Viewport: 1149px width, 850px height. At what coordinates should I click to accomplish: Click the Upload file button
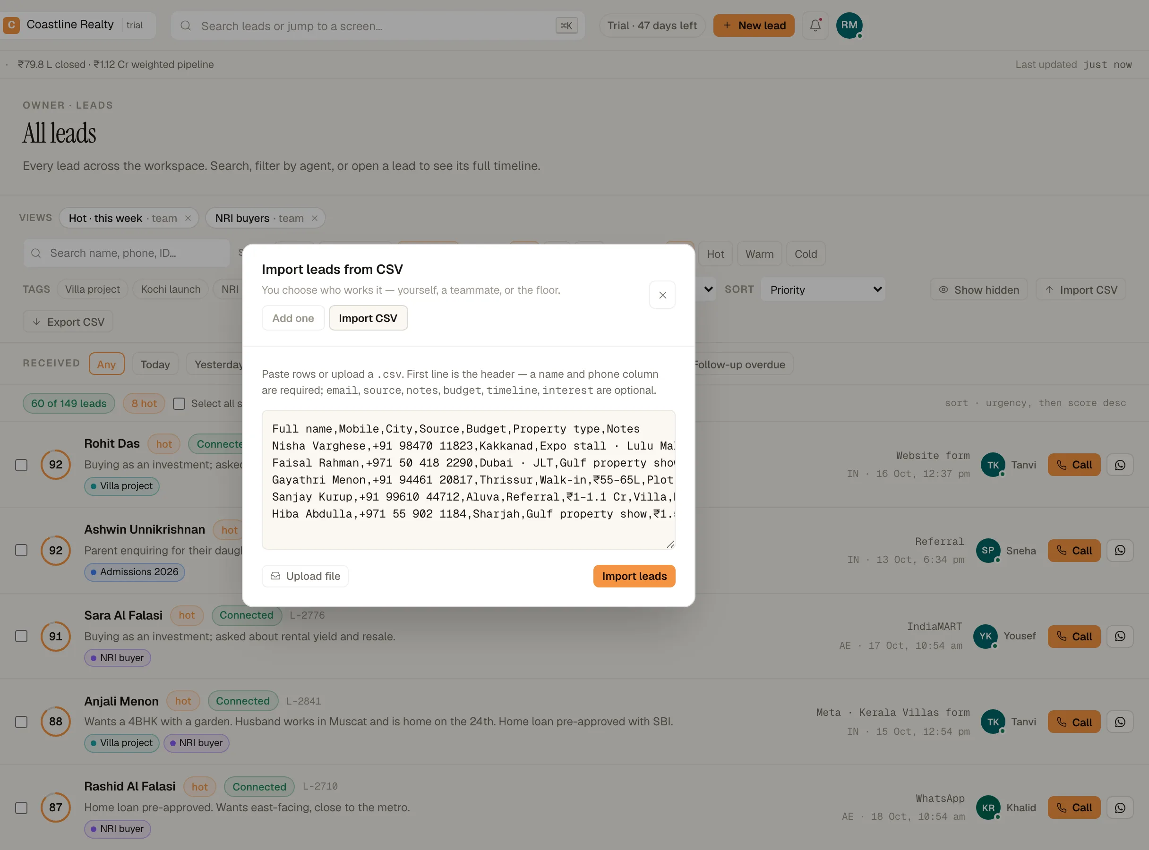(x=305, y=576)
